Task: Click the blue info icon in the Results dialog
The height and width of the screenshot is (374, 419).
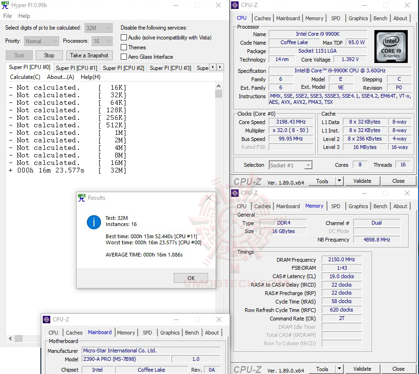Action: [x=93, y=223]
